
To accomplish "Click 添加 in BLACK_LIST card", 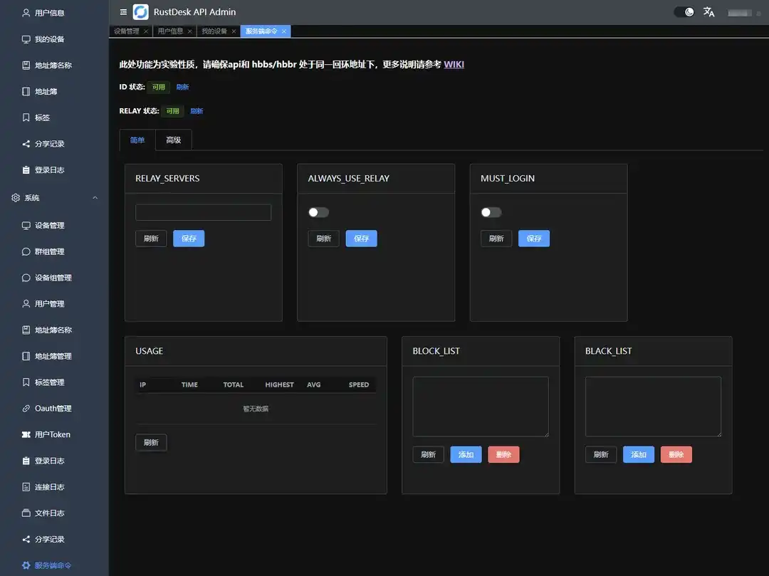I will point(639,455).
